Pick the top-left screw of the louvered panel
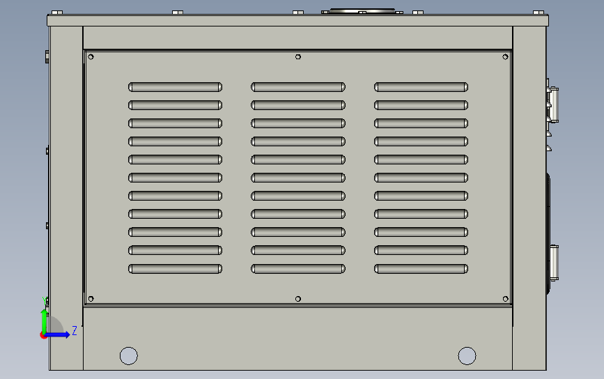604x379 pixels. click(91, 57)
